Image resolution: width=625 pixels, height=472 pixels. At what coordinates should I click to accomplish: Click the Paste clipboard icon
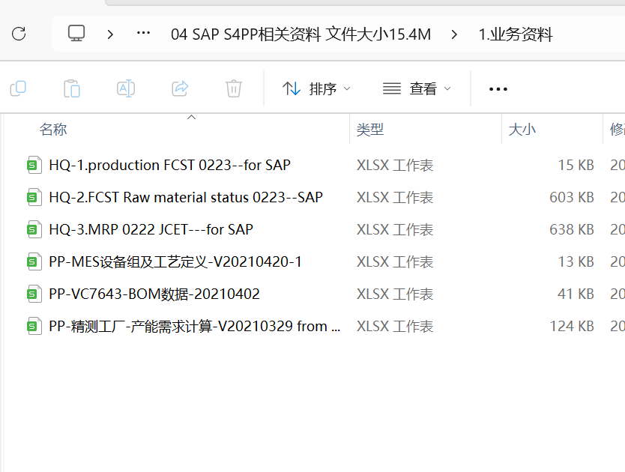[x=72, y=88]
